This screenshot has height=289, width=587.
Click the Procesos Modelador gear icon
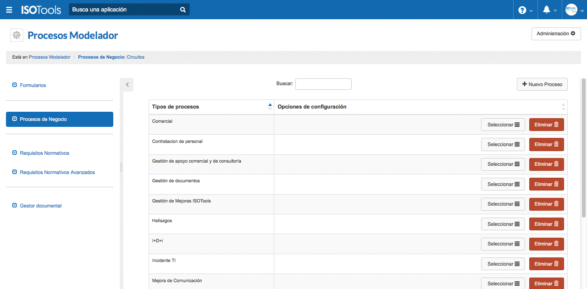(x=17, y=35)
